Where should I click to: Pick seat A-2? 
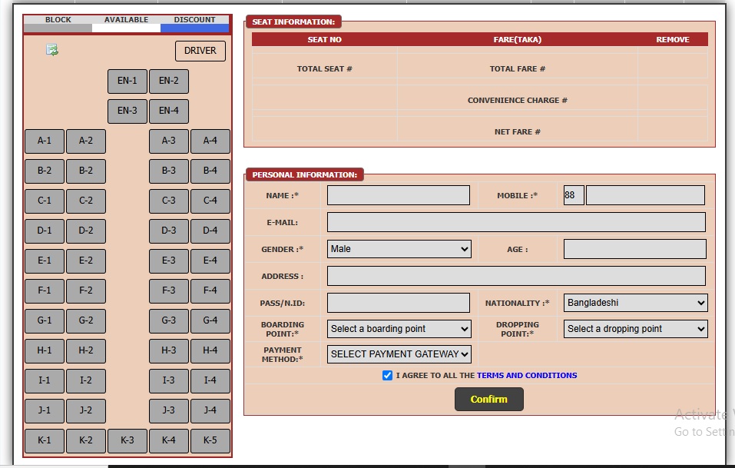point(86,141)
